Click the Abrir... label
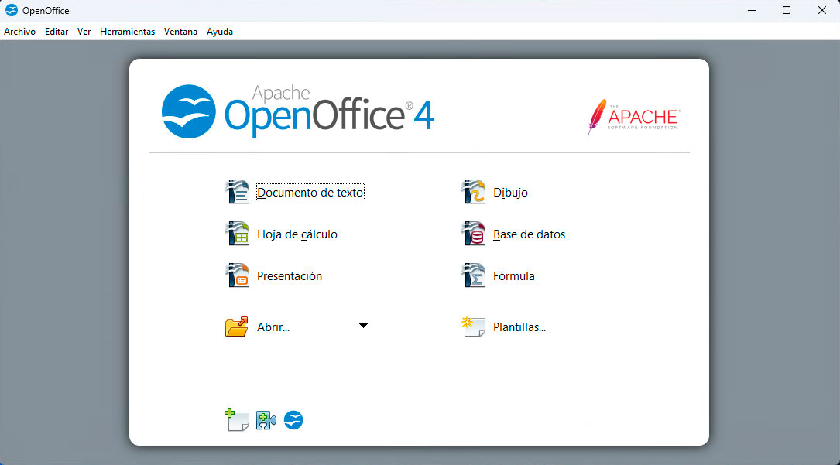The height and width of the screenshot is (465, 840). [x=273, y=327]
